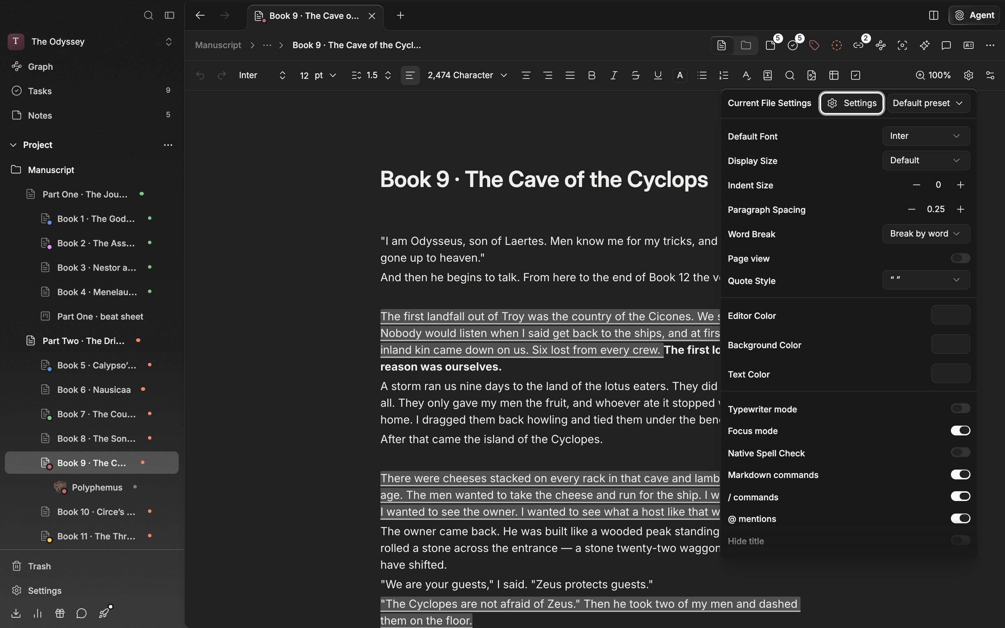Click Settings button in file settings
Viewport: 1005px width, 628px height.
click(x=852, y=103)
